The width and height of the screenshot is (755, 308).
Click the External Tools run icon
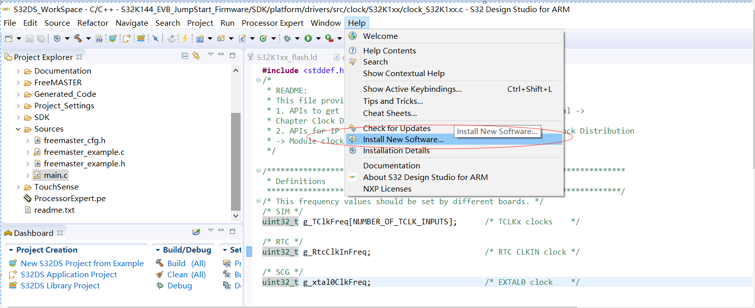coord(329,38)
